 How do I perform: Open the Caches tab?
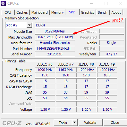pyautogui.click(x=22, y=12)
